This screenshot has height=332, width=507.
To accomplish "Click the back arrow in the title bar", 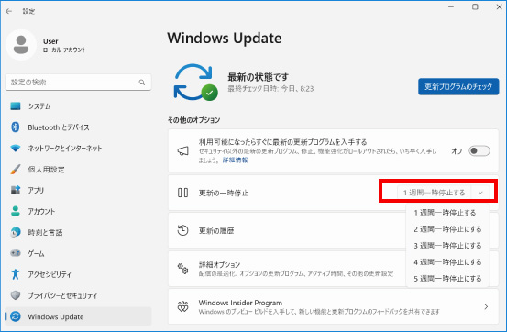I will click(9, 11).
